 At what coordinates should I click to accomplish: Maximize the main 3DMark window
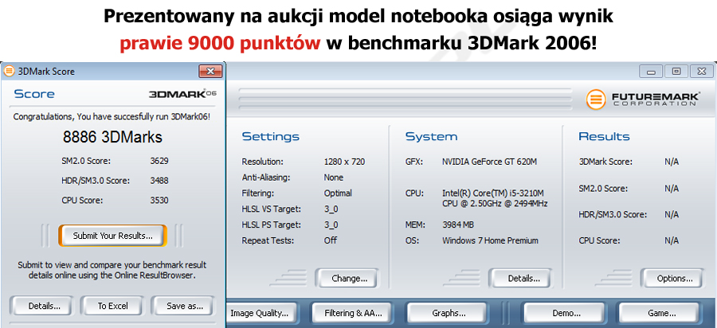(x=676, y=71)
